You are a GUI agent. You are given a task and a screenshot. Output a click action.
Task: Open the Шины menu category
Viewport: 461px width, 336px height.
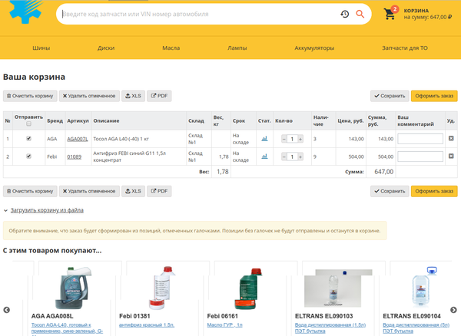click(x=41, y=48)
